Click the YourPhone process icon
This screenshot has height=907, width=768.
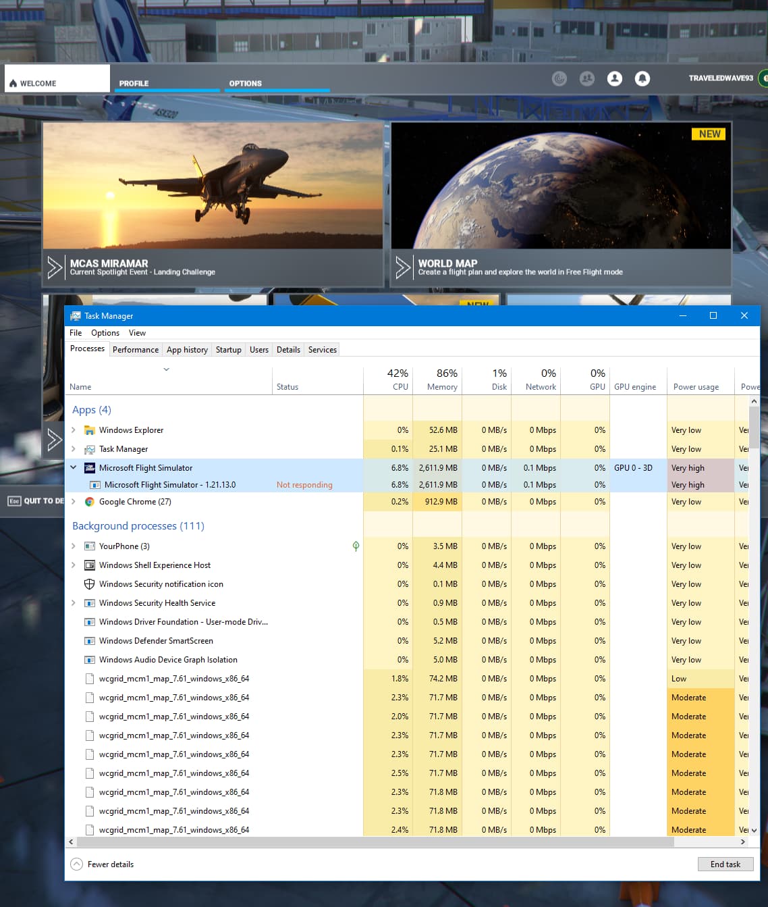pyautogui.click(x=89, y=546)
